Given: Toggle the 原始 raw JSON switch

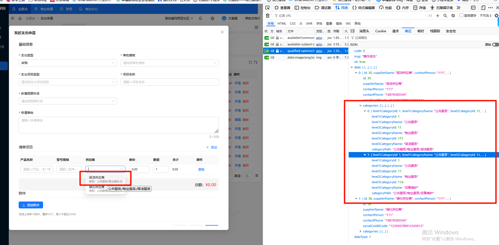Looking at the screenshot, I should [x=495, y=45].
